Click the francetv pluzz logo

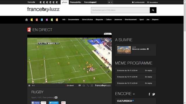click(43, 10)
